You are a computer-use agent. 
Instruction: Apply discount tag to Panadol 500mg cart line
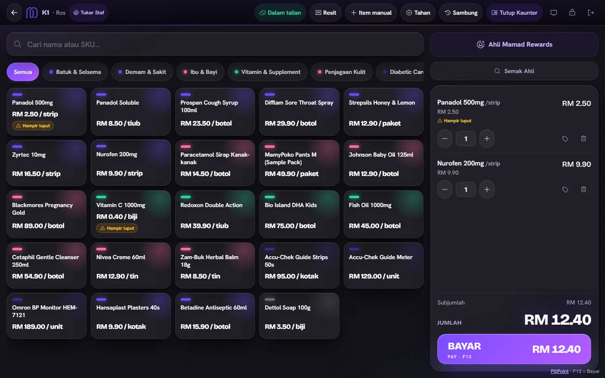[x=565, y=139]
